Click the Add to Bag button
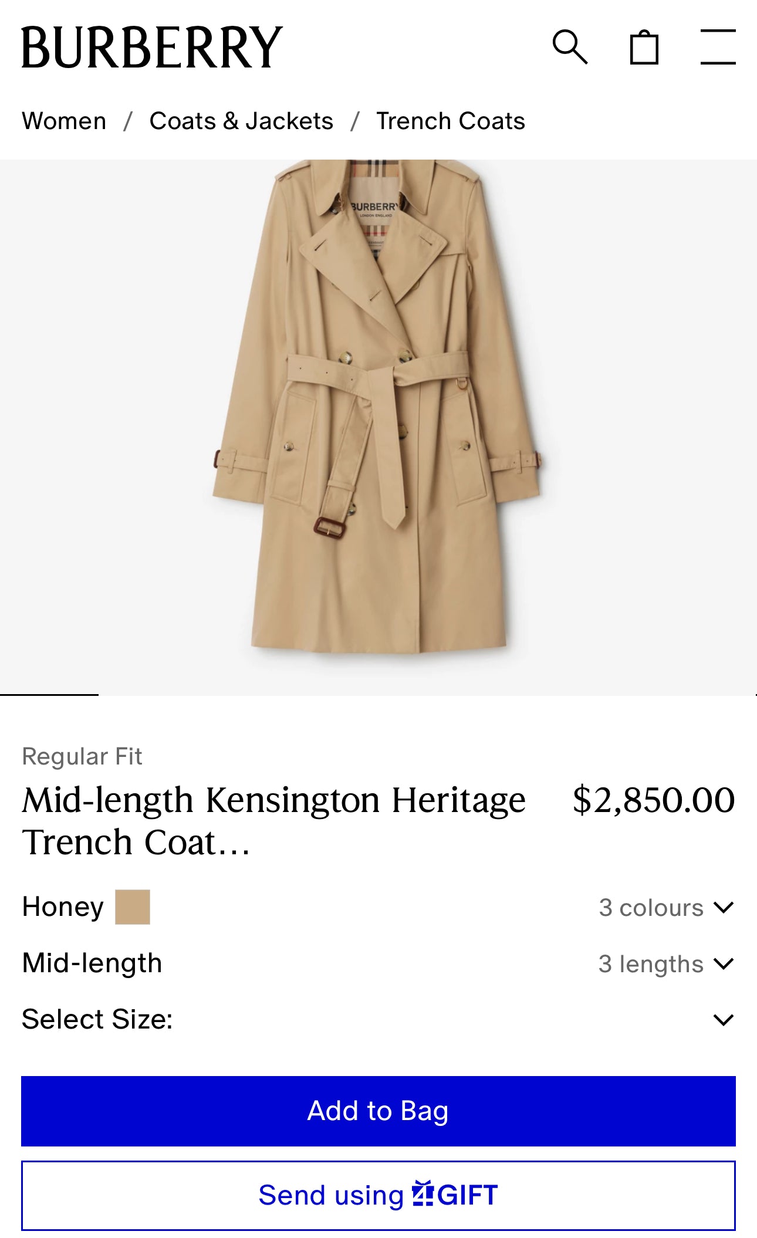 378,1111
